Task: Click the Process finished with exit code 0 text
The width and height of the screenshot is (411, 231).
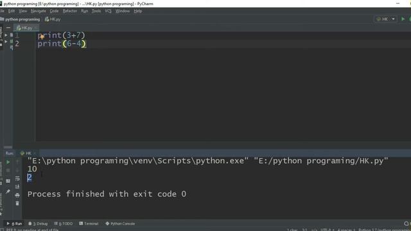Action: point(107,194)
